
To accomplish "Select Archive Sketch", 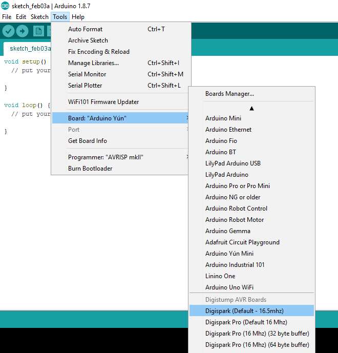I will coord(121,40).
